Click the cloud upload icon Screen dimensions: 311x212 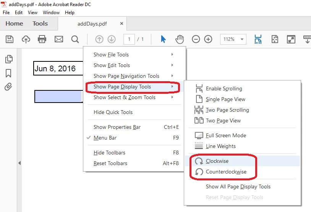coord(26,39)
